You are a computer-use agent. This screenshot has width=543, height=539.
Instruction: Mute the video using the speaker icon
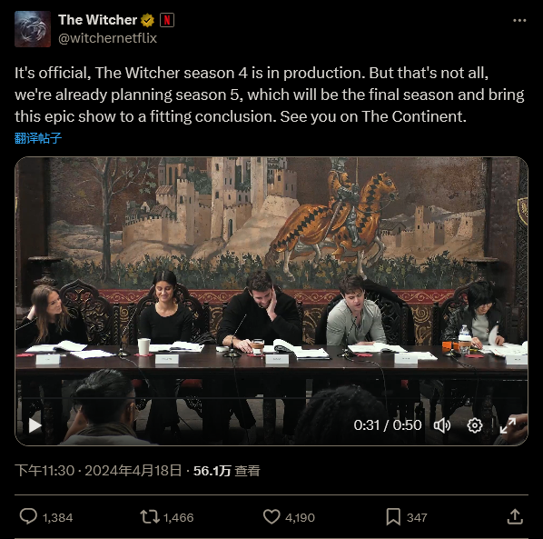tap(442, 425)
